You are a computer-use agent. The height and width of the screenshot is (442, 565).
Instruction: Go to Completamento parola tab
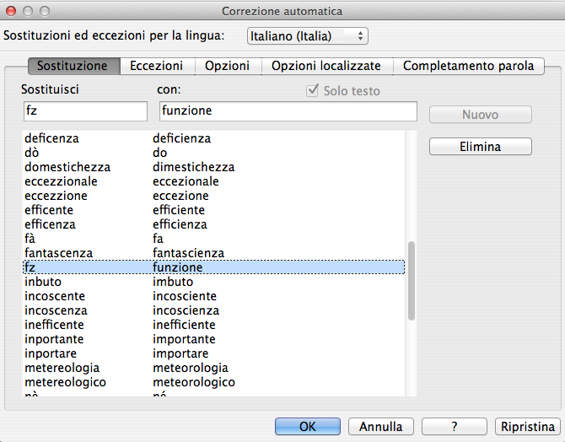pos(469,66)
